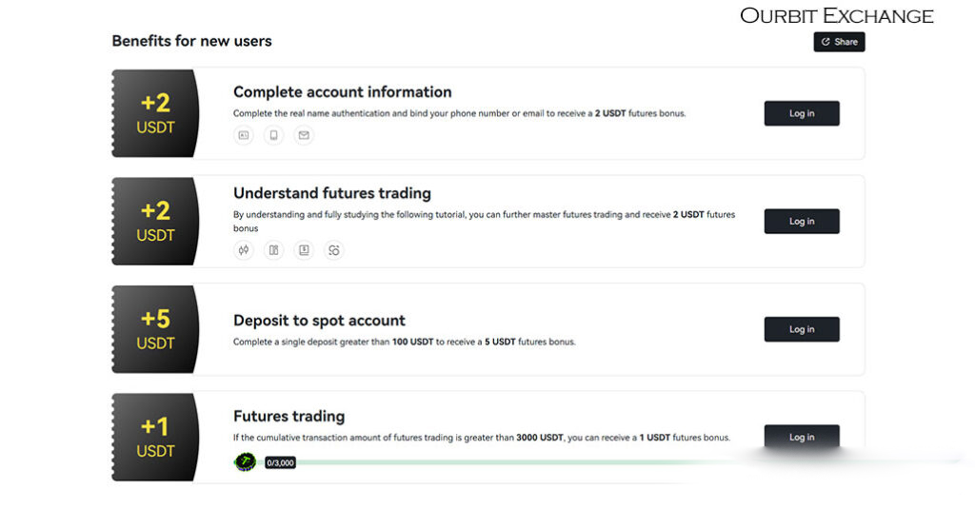Open the split-panel tutorial icon
This screenshot has height=510, width=975.
pyautogui.click(x=273, y=250)
